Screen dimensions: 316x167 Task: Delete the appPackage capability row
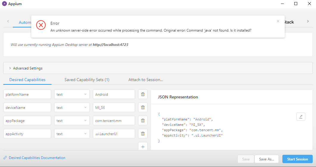(x=143, y=120)
